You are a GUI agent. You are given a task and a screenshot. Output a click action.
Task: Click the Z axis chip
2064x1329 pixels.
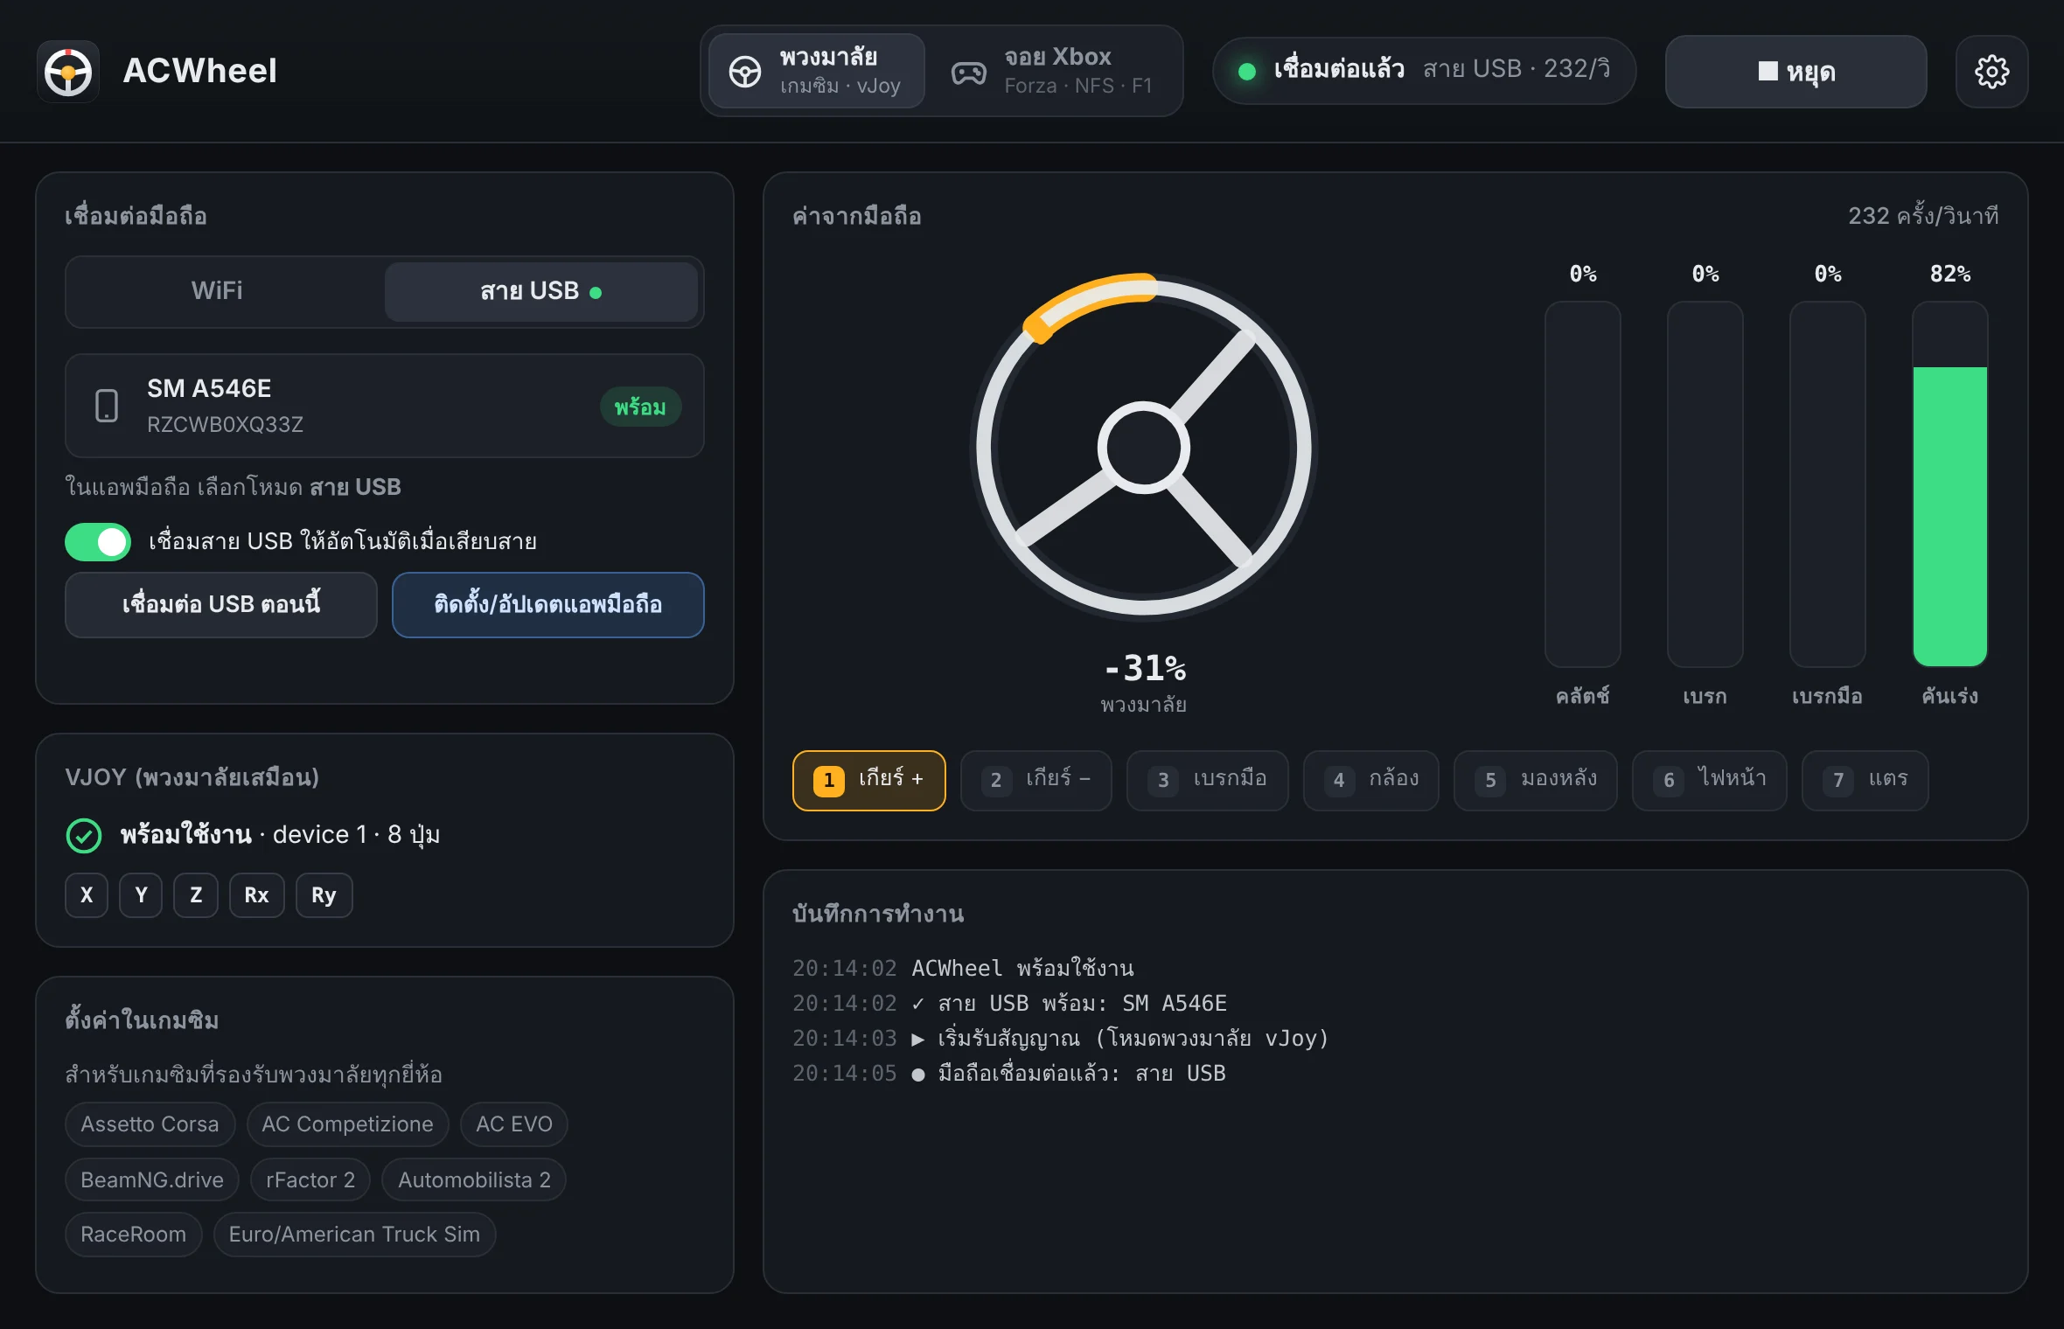(x=196, y=895)
